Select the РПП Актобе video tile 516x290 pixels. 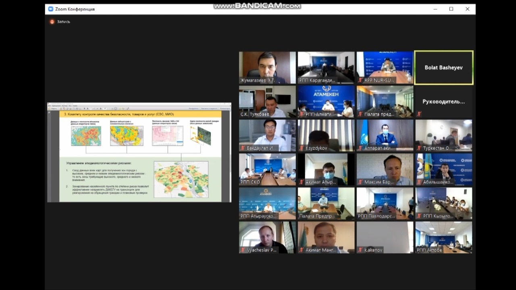[443, 236]
